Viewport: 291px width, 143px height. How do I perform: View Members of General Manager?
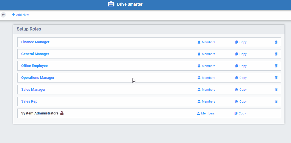[206, 54]
